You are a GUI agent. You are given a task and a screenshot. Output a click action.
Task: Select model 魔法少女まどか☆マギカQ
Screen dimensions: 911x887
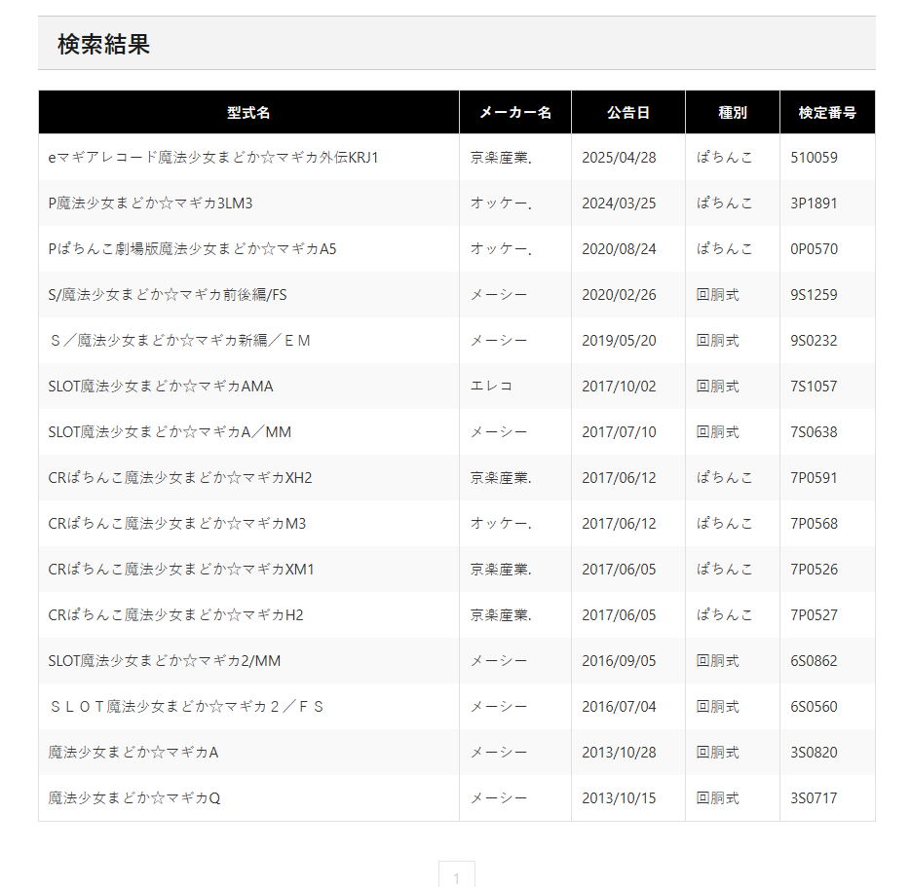pyautogui.click(x=134, y=798)
